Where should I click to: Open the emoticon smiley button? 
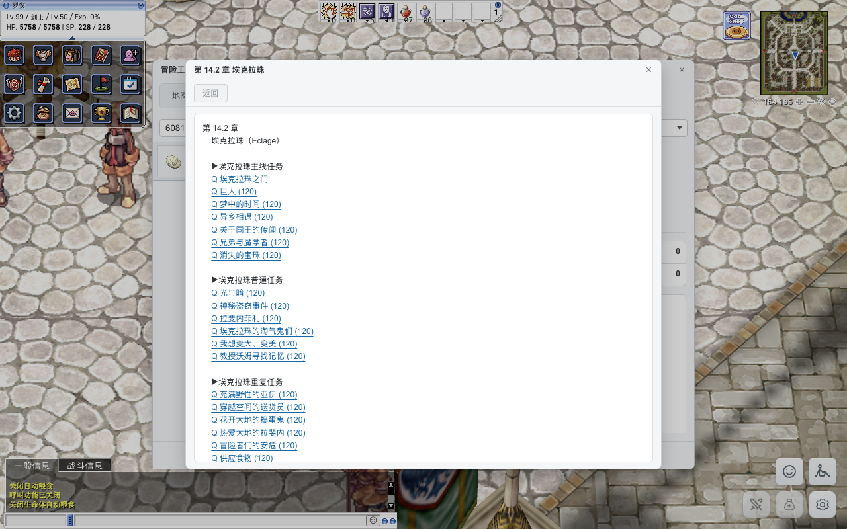click(x=789, y=471)
